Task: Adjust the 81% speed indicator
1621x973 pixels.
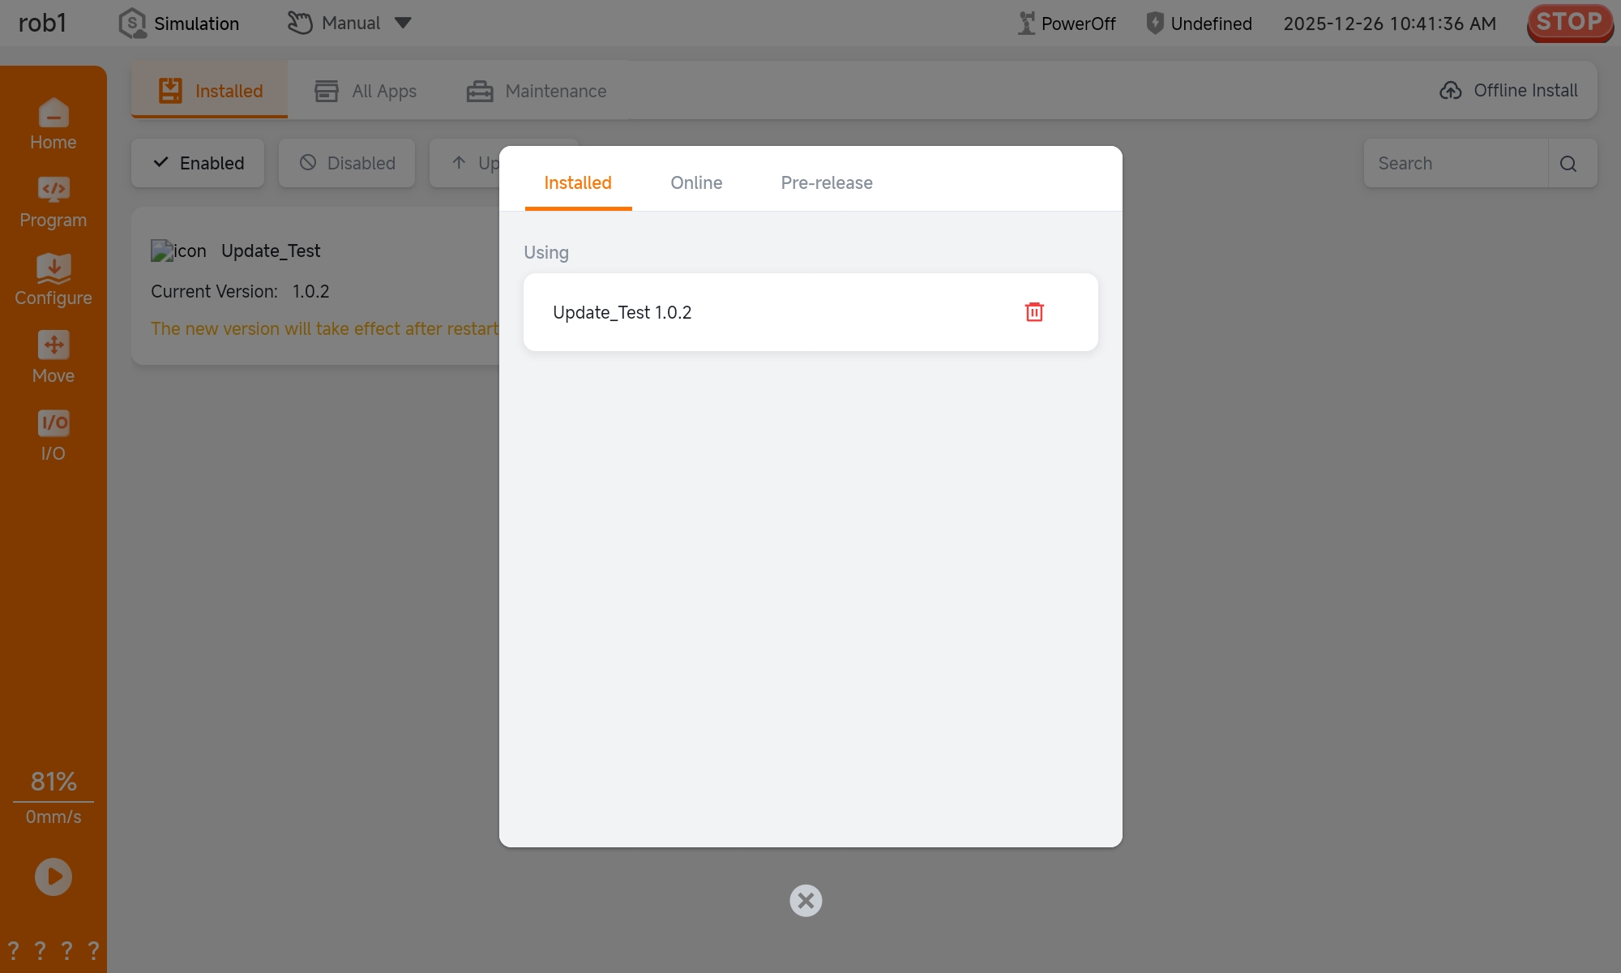Action: (x=53, y=782)
